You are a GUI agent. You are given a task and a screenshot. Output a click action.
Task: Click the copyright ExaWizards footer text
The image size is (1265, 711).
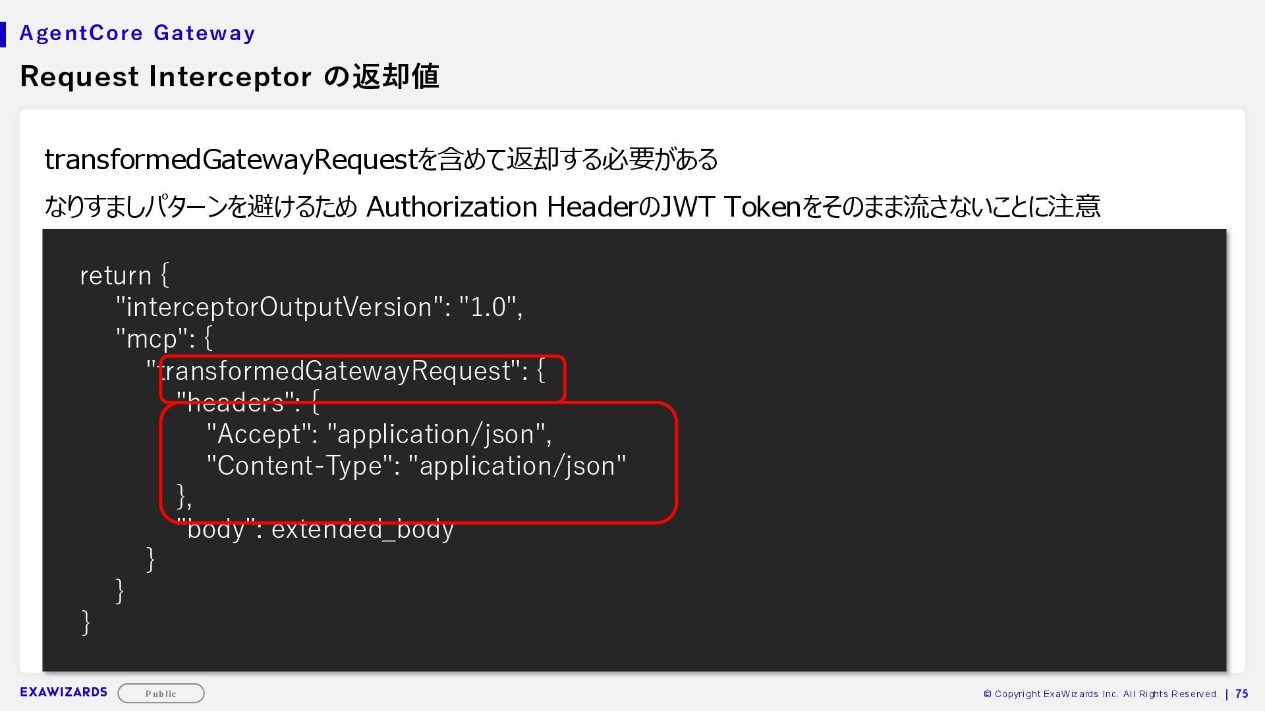[1100, 694]
